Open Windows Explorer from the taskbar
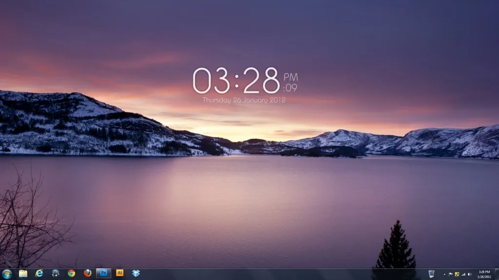 click(x=23, y=273)
